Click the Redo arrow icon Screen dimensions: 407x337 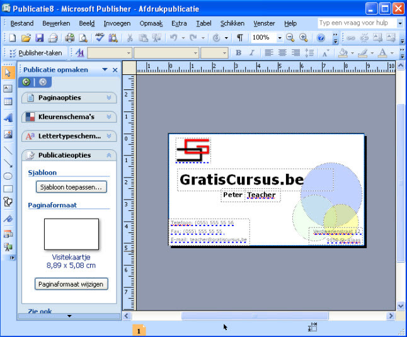pos(193,38)
